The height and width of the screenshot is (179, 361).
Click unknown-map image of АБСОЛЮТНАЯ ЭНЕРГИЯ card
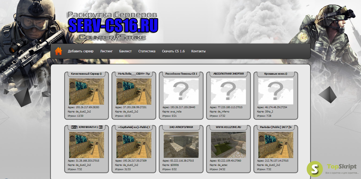coord(228,91)
